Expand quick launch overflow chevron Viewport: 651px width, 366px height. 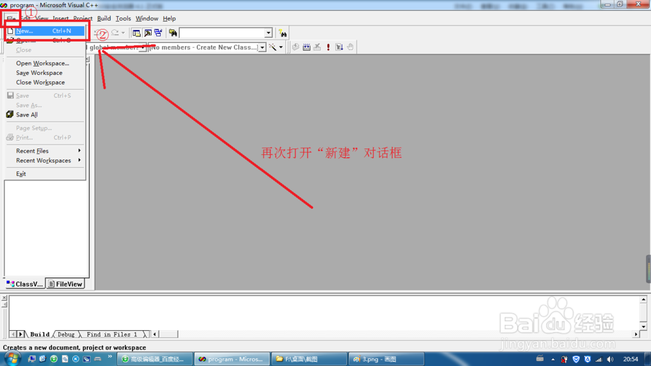coord(109,356)
